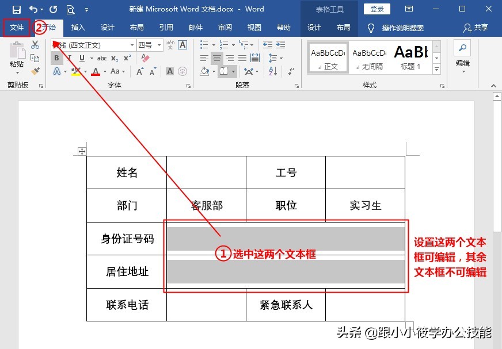The height and width of the screenshot is (349, 502).
Task: Click Save on the Quick Access Toolbar
Action: coord(17,9)
